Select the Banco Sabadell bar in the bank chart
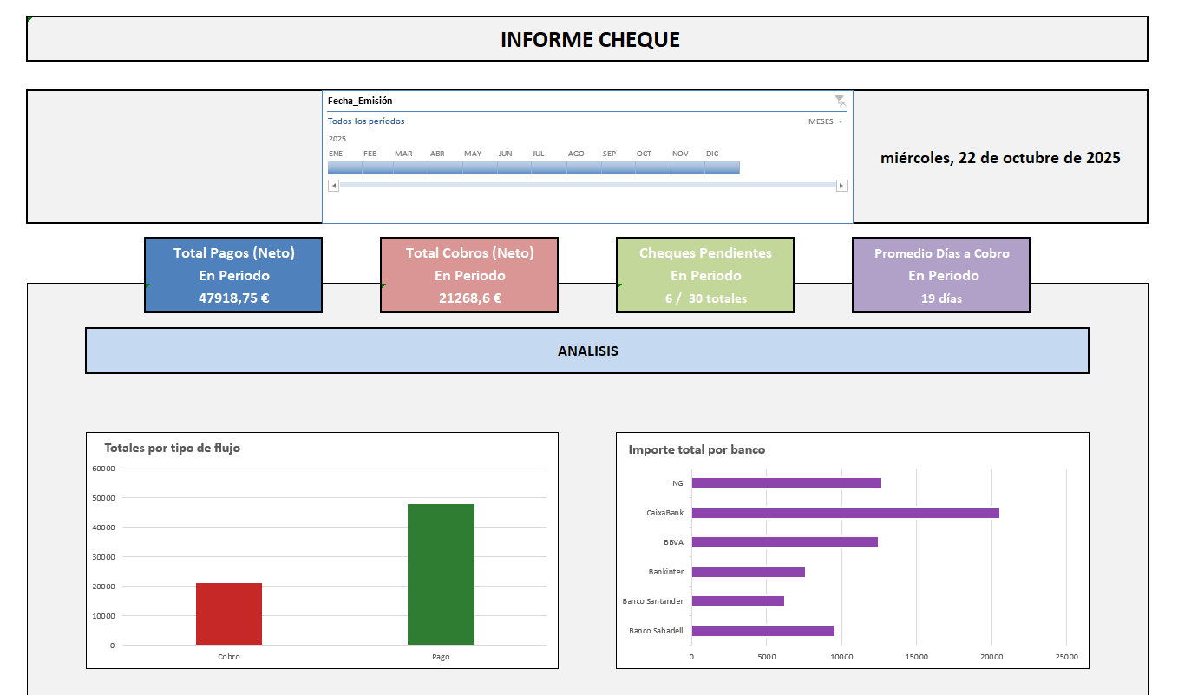The width and height of the screenshot is (1178, 695). point(763,628)
